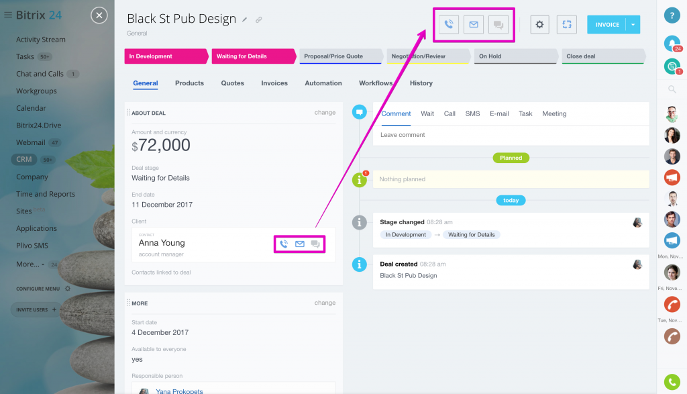Chat with Anna Young using bubble icon
Viewport: 687px width, 394px height.
pos(315,244)
